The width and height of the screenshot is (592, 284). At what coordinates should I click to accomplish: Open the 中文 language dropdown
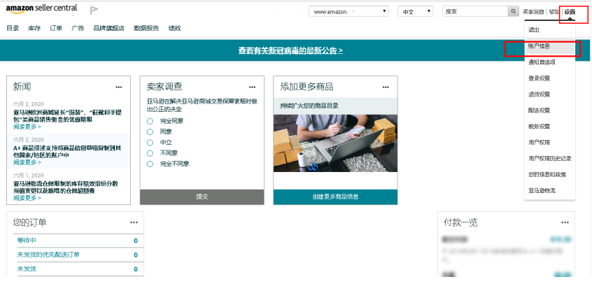pyautogui.click(x=415, y=12)
